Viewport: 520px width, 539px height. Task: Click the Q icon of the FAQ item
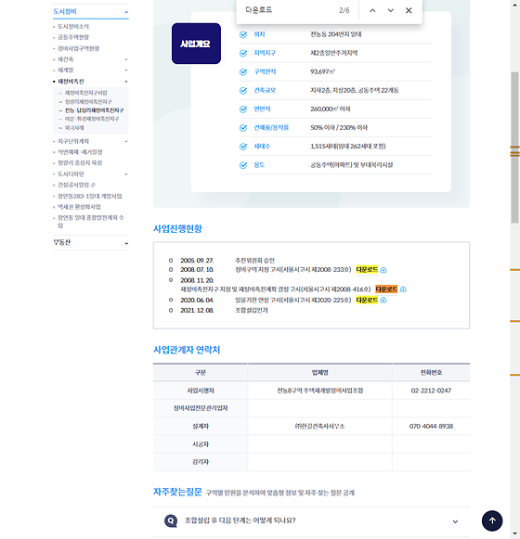tap(171, 520)
